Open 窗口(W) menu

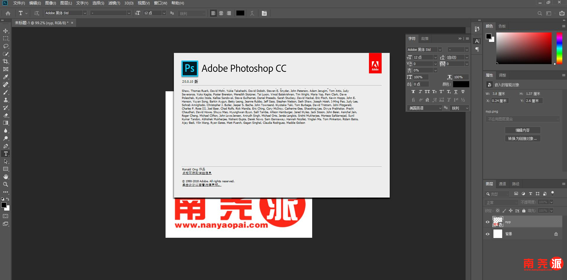(x=161, y=3)
